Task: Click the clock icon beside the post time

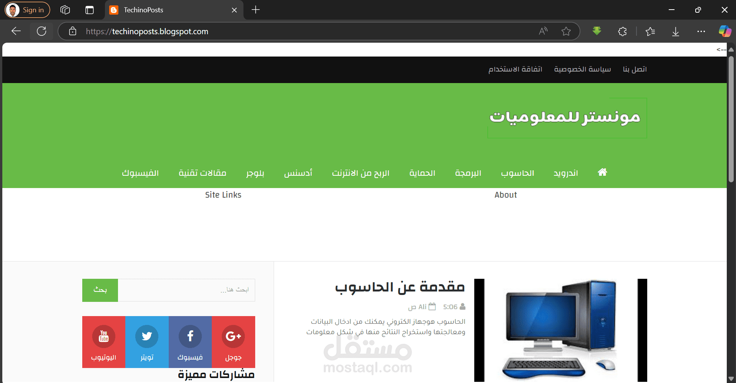Action: (x=432, y=306)
